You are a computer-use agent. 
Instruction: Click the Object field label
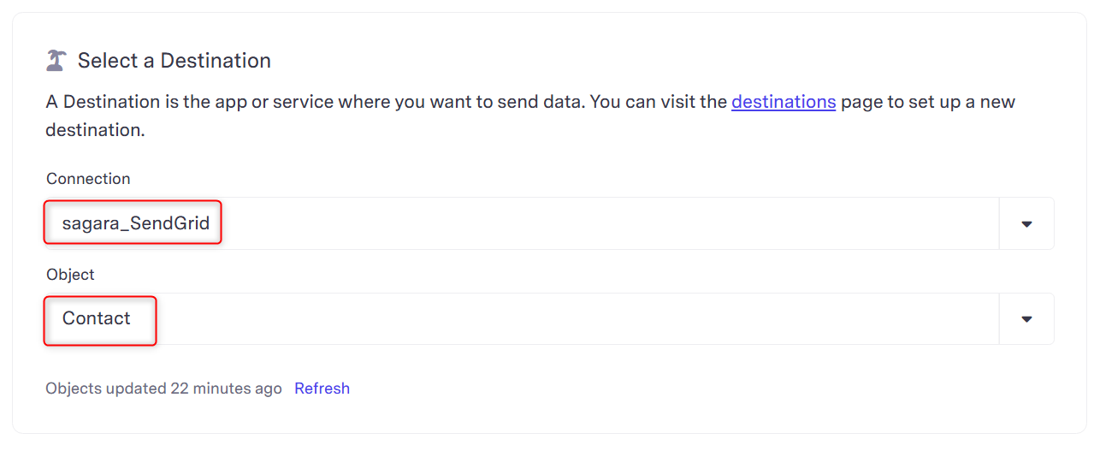(70, 275)
